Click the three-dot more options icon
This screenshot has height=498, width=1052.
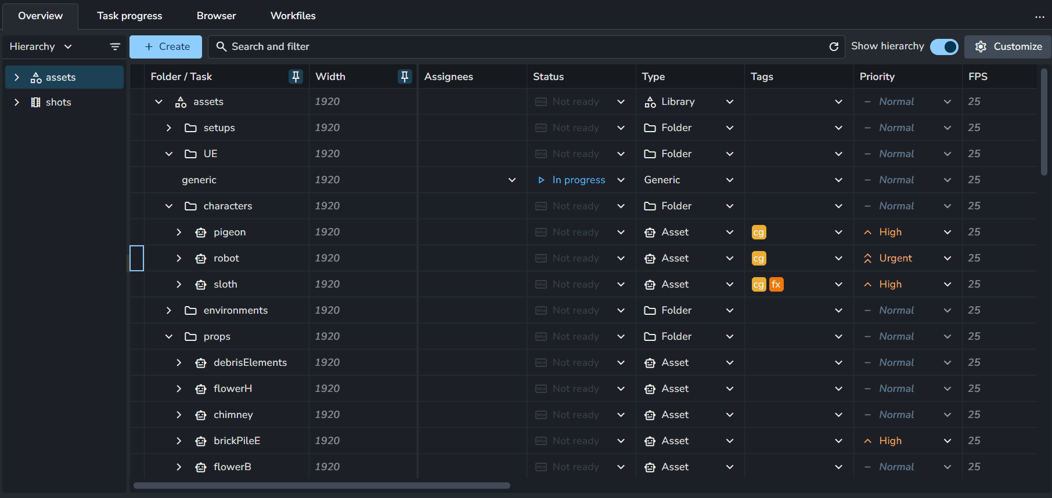tap(1039, 16)
